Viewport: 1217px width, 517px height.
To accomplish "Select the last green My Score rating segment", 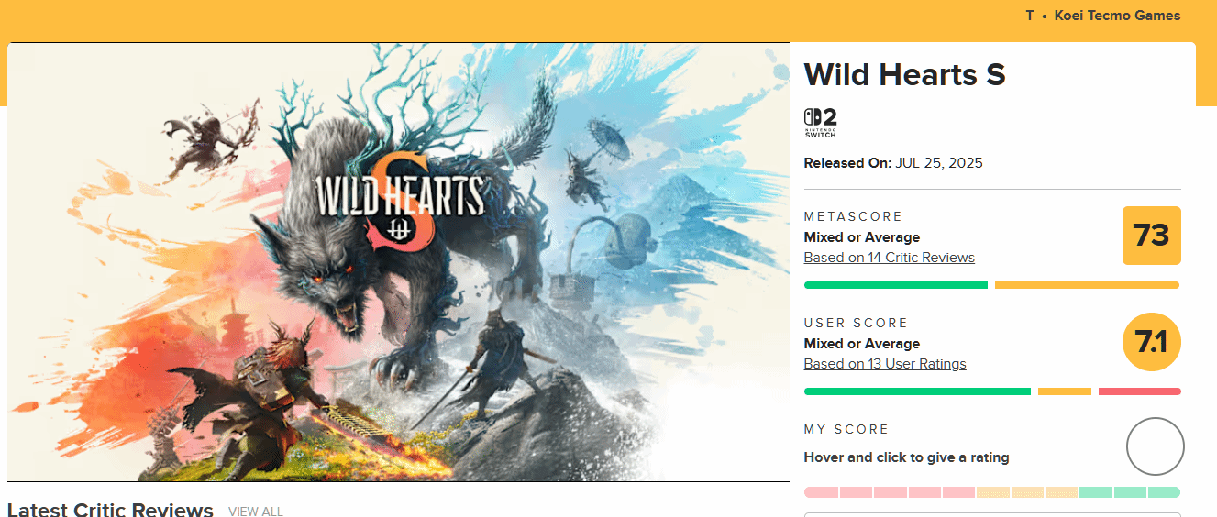I will (x=1164, y=492).
